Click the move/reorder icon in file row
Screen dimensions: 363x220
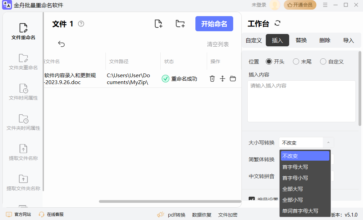(x=222, y=79)
